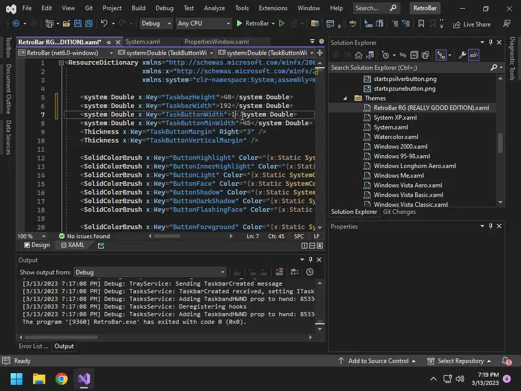Toggle bookmark on the current line
Image resolution: width=521 pixels, height=391 pixels.
click(x=421, y=23)
